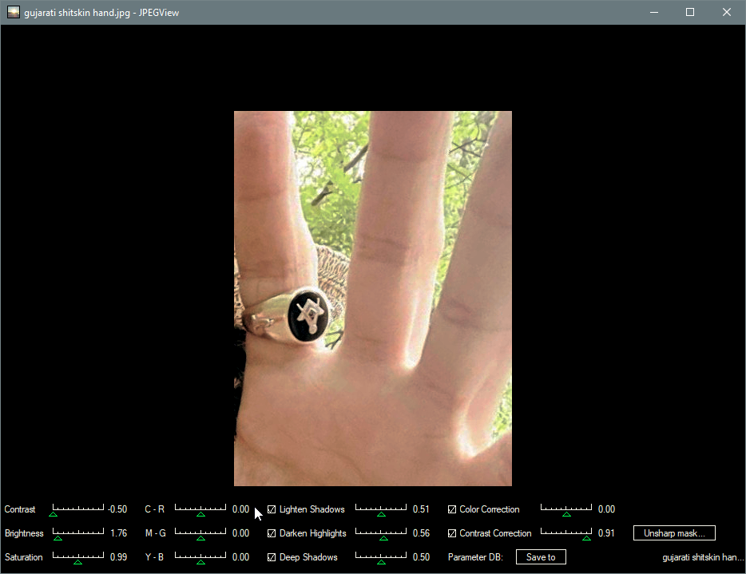Toggle the Lighten Shadows checkbox

pyautogui.click(x=272, y=509)
